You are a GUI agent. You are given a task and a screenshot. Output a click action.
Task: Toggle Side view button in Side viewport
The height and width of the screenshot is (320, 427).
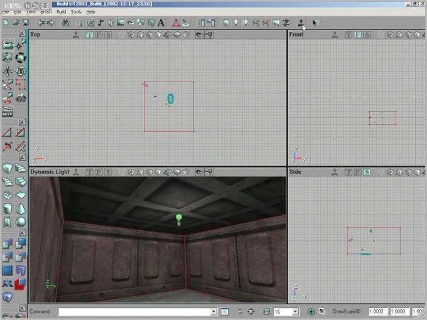tap(366, 171)
